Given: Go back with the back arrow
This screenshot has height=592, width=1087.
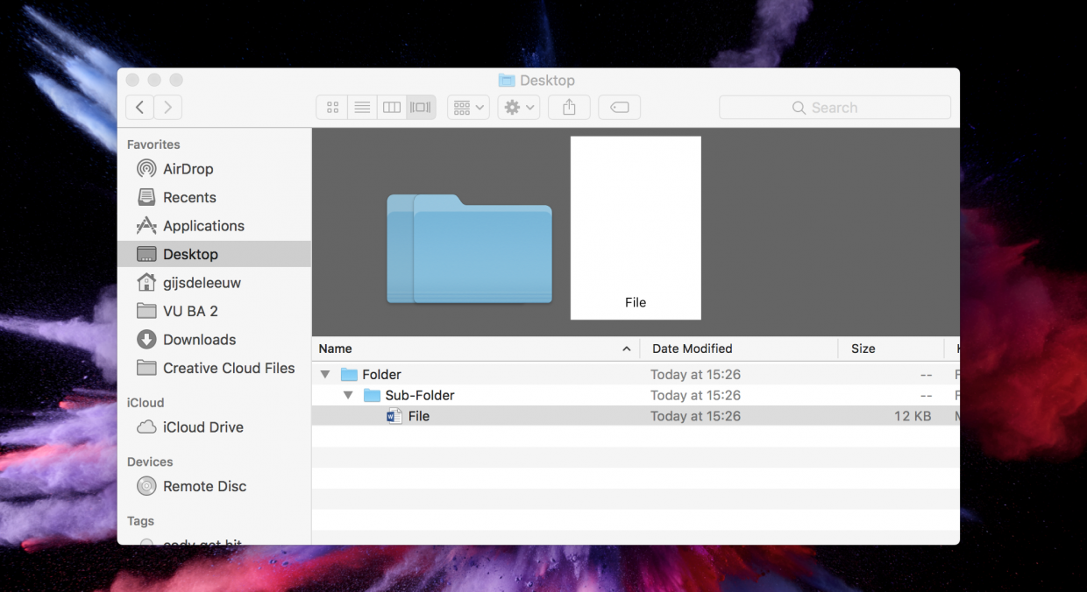Looking at the screenshot, I should [139, 108].
